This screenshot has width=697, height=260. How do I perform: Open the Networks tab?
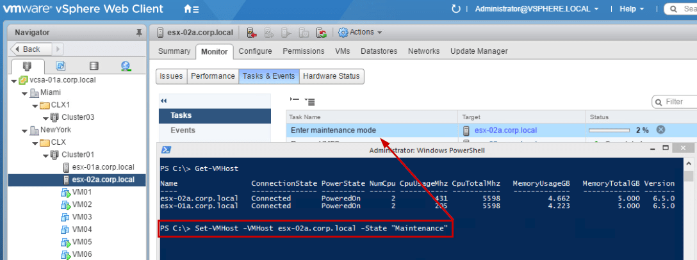[x=423, y=51]
